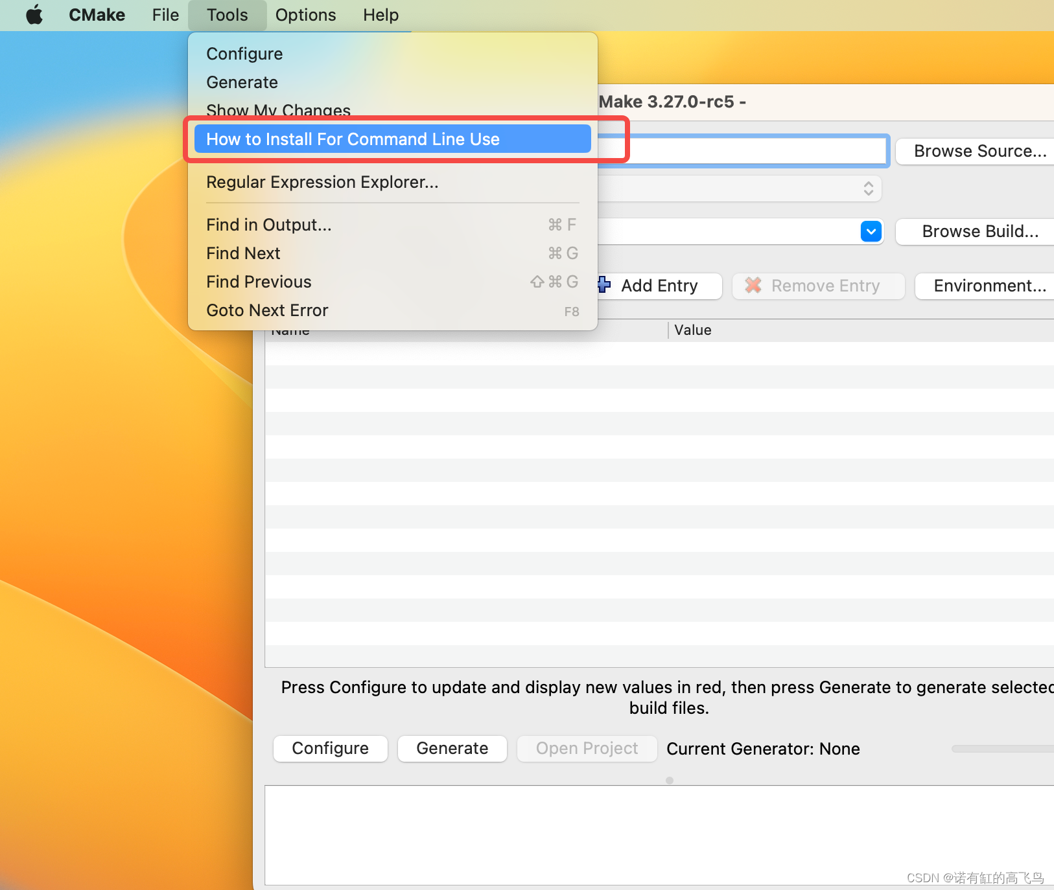Open the File menu

pos(165,15)
